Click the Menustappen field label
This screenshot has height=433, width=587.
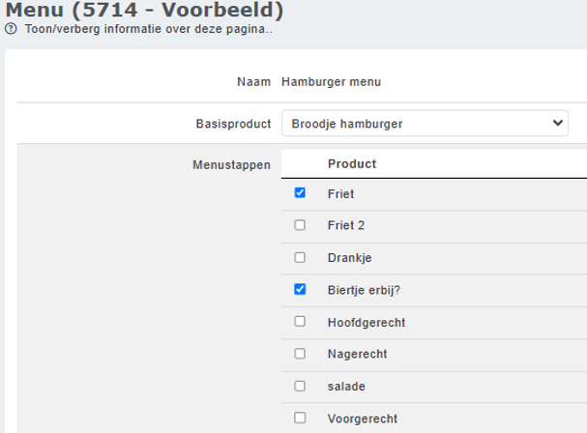[231, 164]
